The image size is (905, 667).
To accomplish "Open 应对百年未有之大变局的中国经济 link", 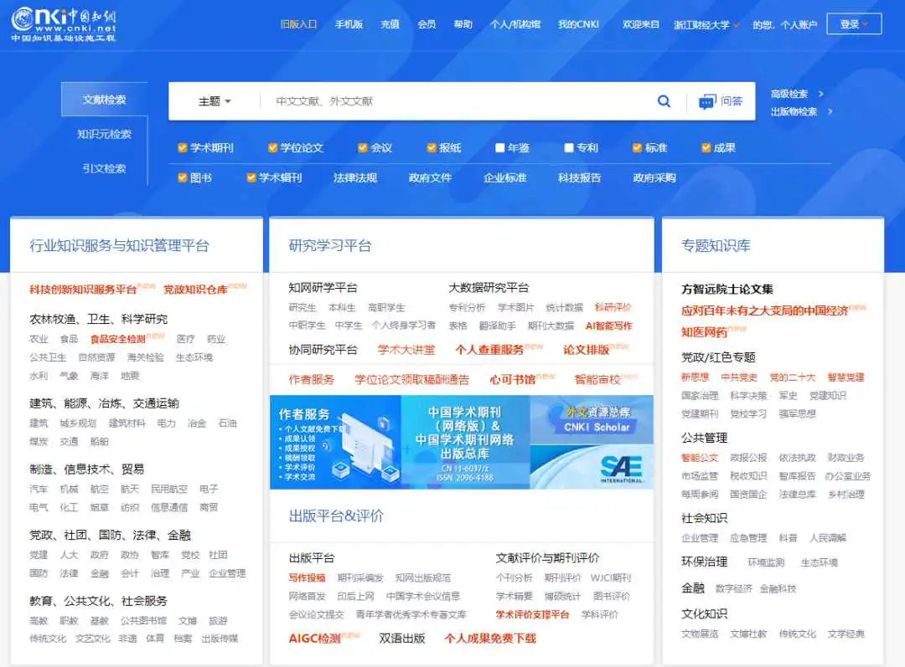I will [x=765, y=310].
